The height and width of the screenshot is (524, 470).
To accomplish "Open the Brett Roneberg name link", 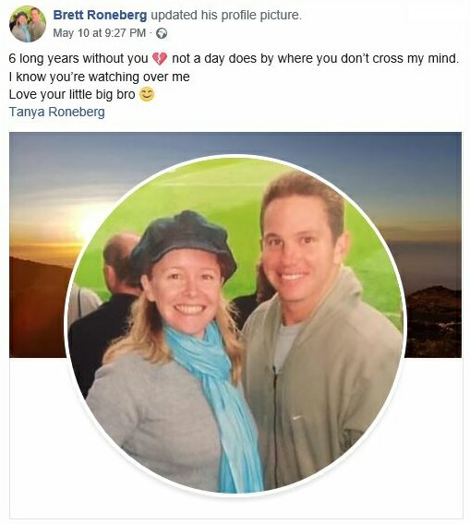I will coord(100,15).
